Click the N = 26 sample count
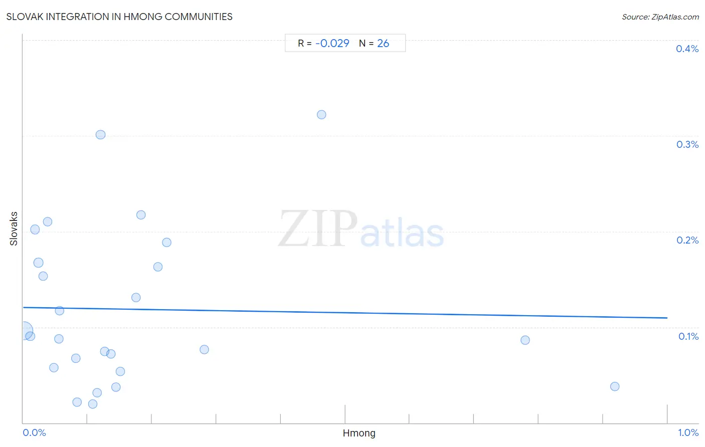Viewport: 705px width, 447px height. (374, 43)
